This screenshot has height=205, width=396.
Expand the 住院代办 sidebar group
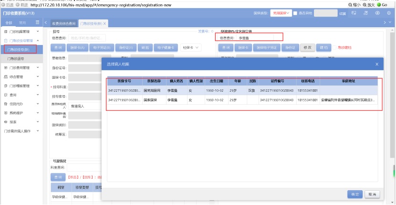[x=38, y=104]
